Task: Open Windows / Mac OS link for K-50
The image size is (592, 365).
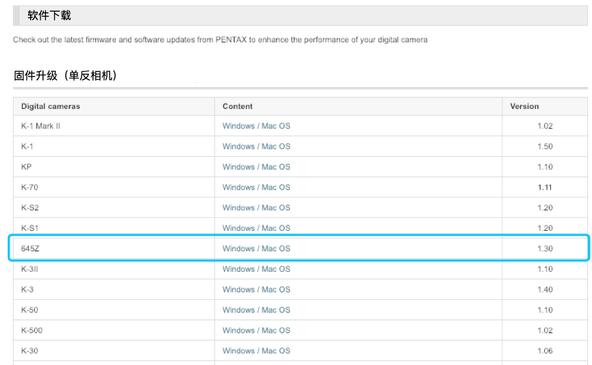Action: click(x=256, y=310)
